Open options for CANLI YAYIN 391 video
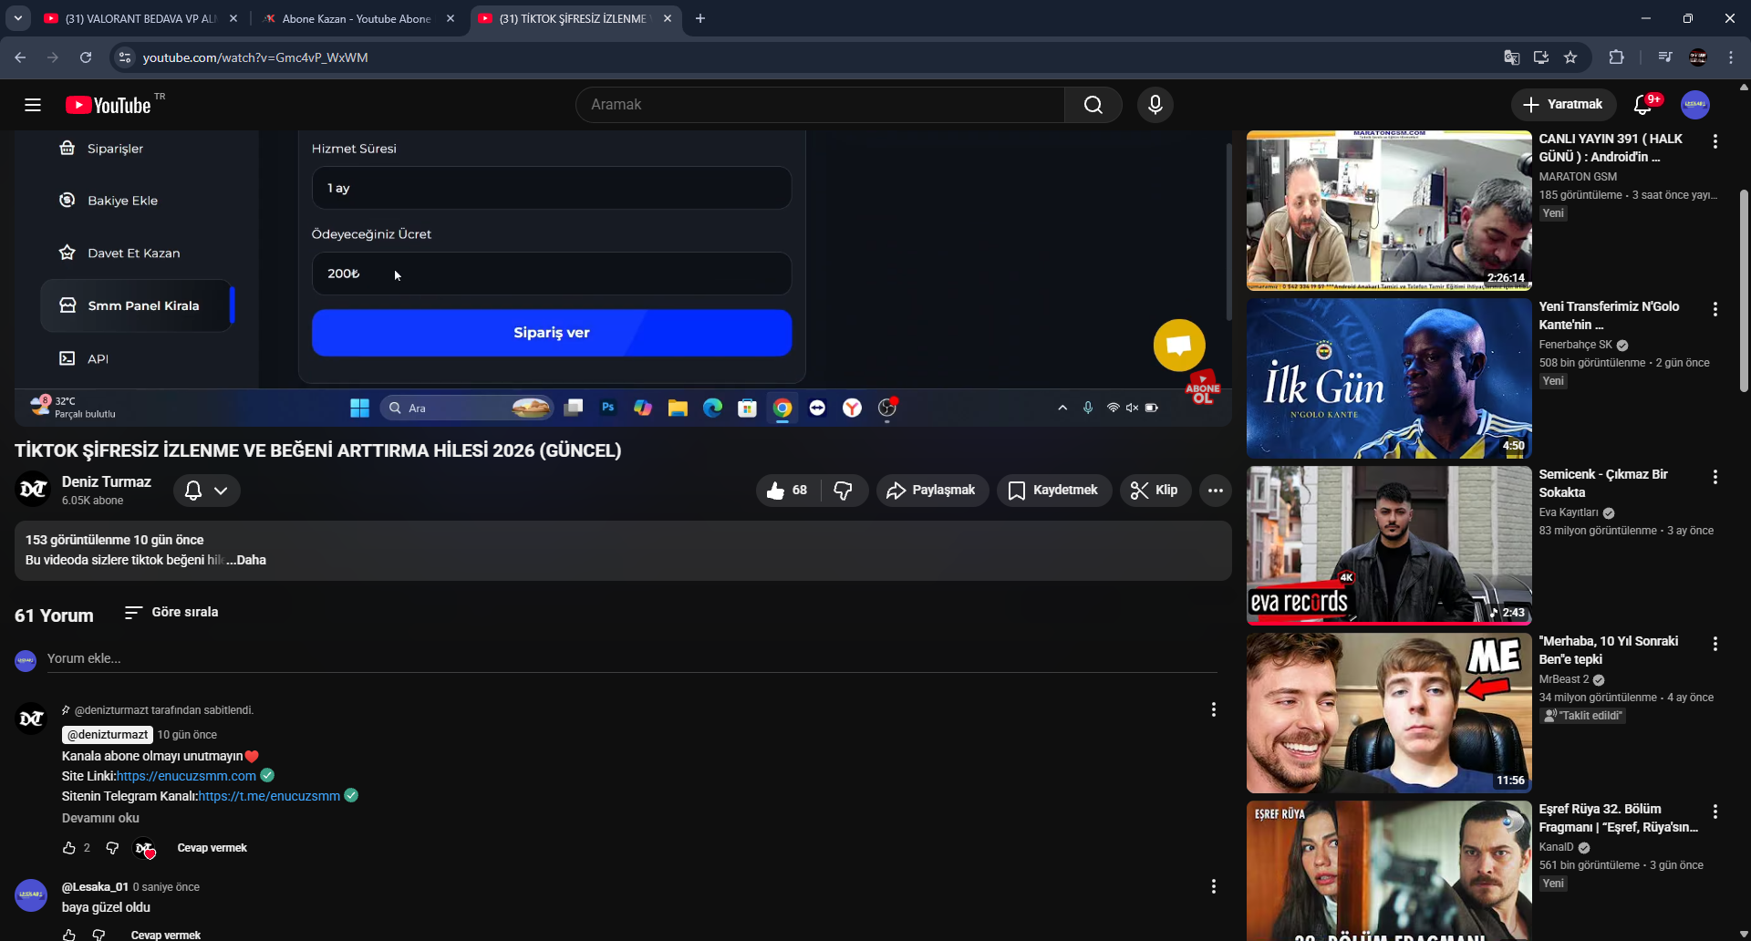 click(1715, 141)
